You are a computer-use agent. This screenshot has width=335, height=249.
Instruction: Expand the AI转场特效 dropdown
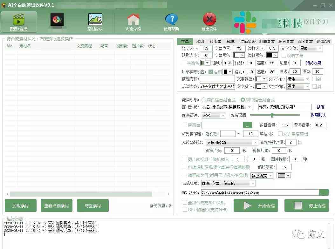(x=232, y=142)
